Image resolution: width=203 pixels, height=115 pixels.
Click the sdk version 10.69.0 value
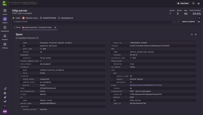pyautogui.click(x=133, y=55)
